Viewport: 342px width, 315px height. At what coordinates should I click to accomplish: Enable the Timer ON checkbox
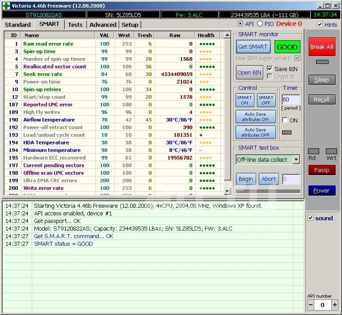click(x=285, y=120)
